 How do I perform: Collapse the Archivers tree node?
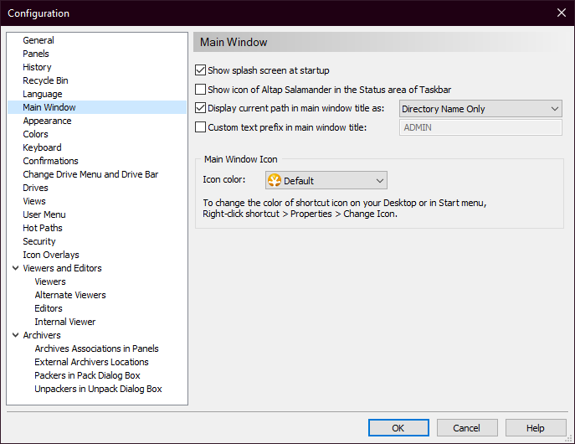point(15,334)
